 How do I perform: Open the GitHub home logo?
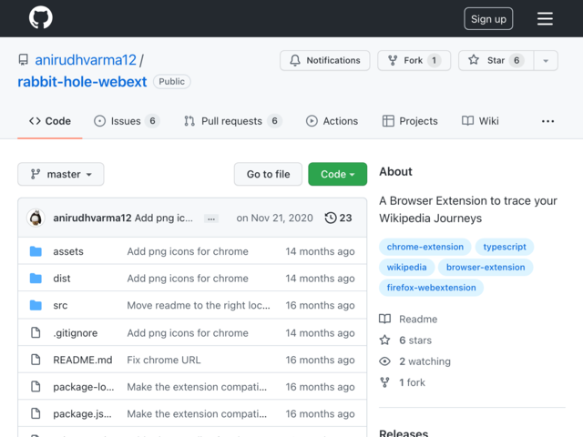[40, 18]
